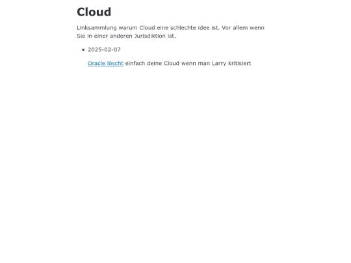Click 'deine Cloud' in the entry text
This screenshot has height=263, width=351.
(163, 64)
